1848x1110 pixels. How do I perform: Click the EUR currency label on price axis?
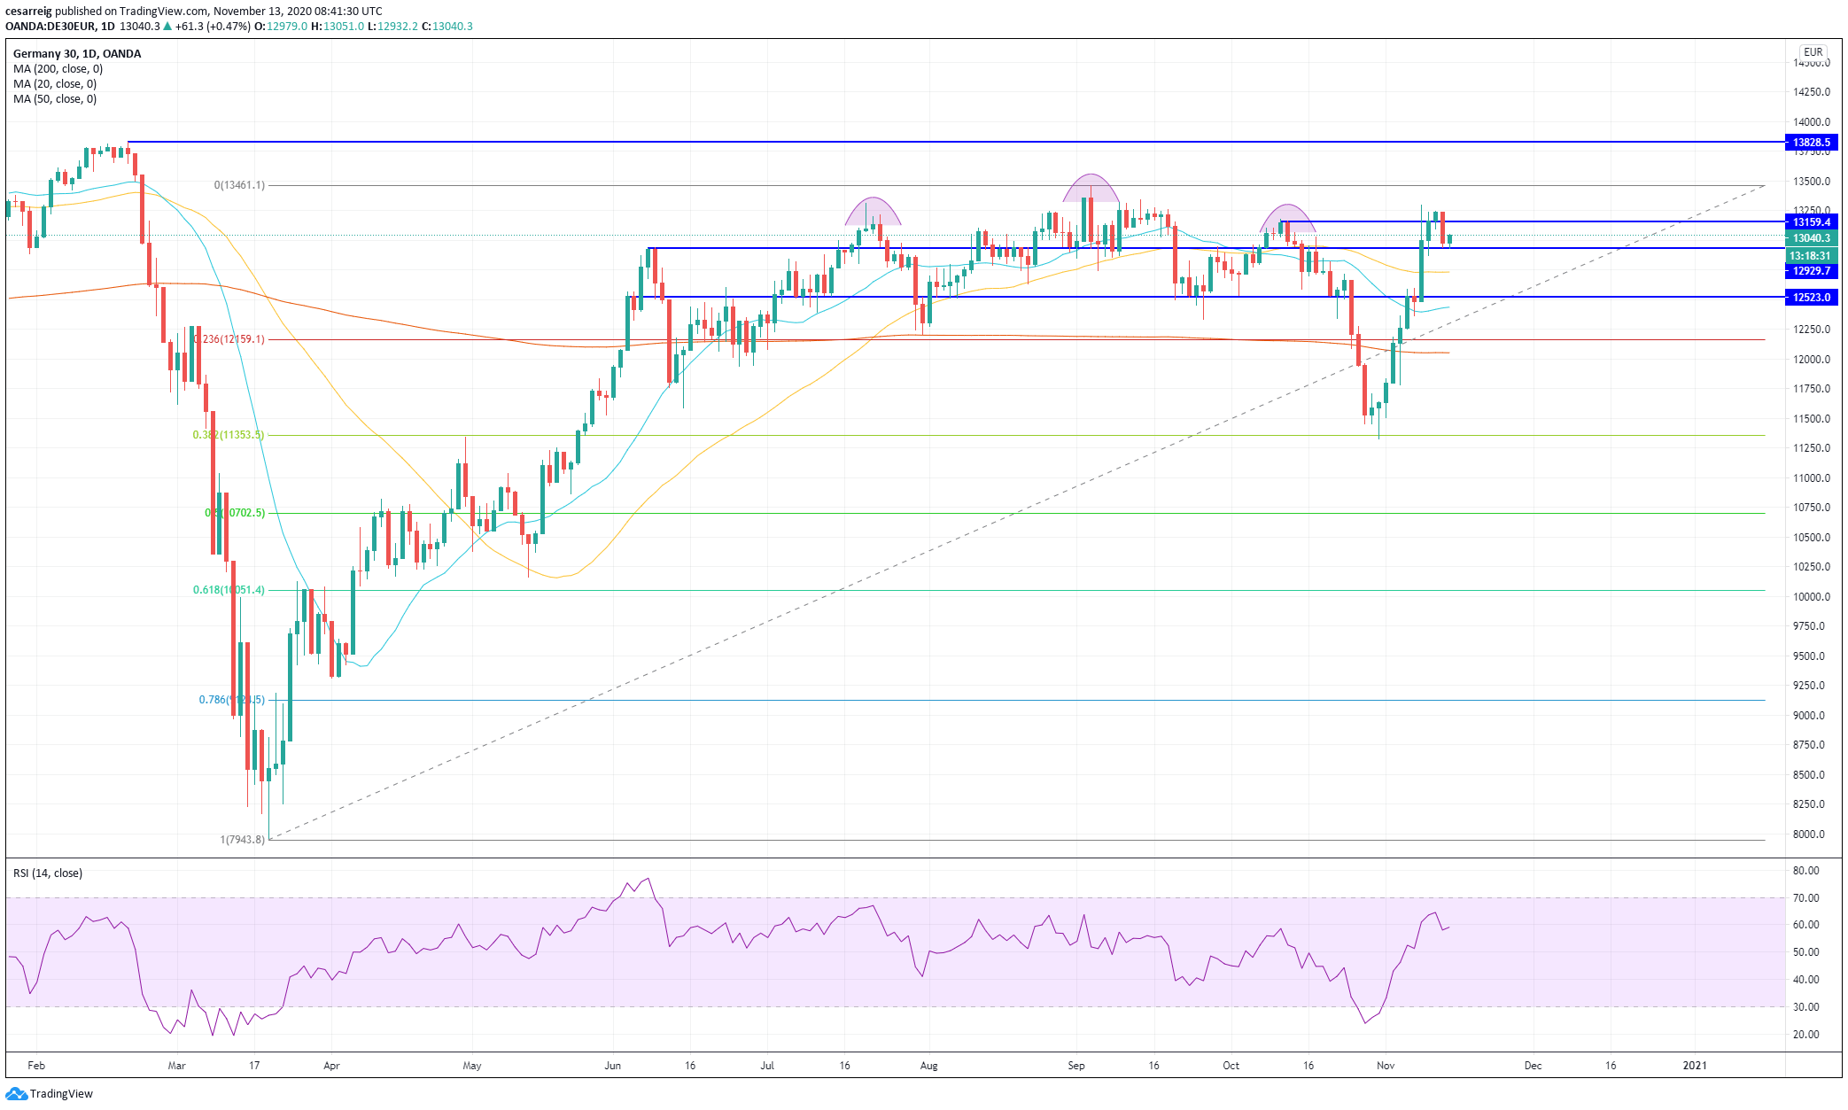click(1813, 52)
